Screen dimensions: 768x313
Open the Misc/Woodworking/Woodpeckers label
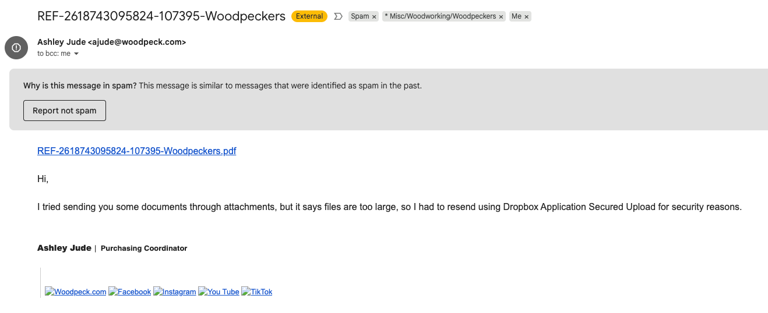click(x=440, y=16)
